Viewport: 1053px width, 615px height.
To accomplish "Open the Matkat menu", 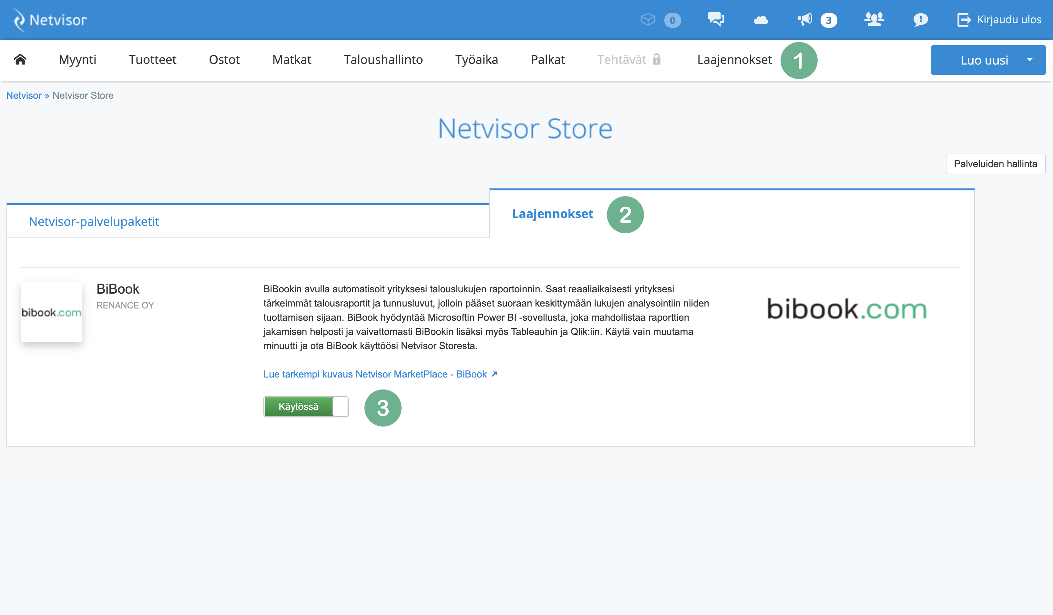I will pos(292,60).
